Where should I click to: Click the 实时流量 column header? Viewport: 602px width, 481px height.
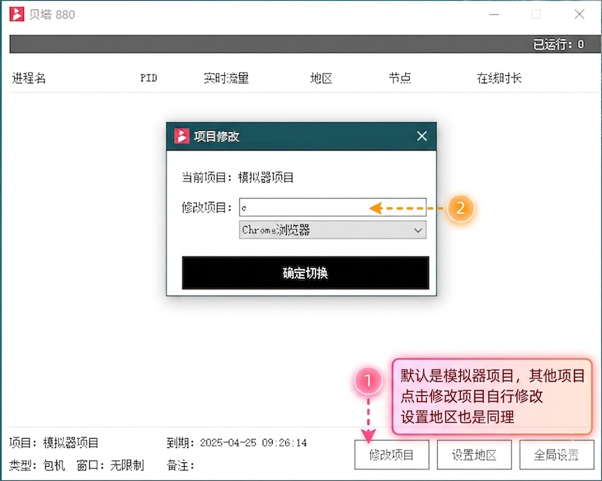226,78
